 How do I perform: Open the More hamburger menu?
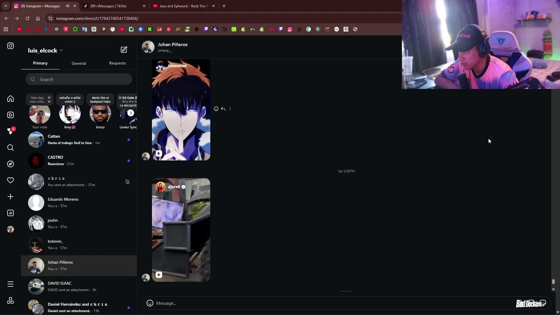[10, 284]
